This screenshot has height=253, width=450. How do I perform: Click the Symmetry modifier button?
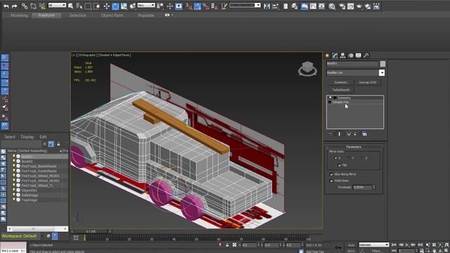click(x=341, y=82)
